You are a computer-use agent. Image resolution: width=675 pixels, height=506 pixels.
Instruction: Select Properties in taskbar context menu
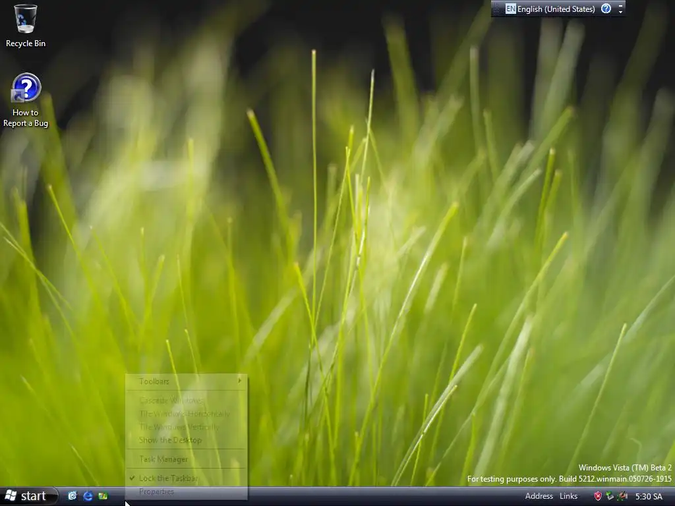(x=187, y=492)
